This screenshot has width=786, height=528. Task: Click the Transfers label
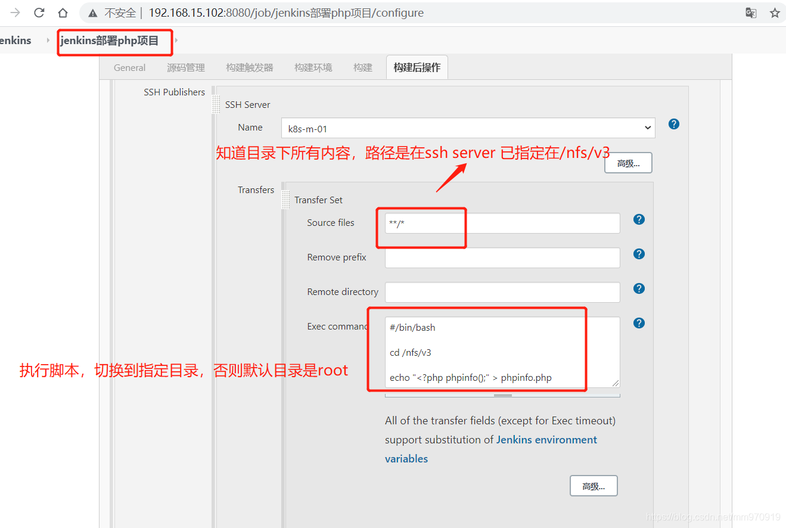click(256, 190)
